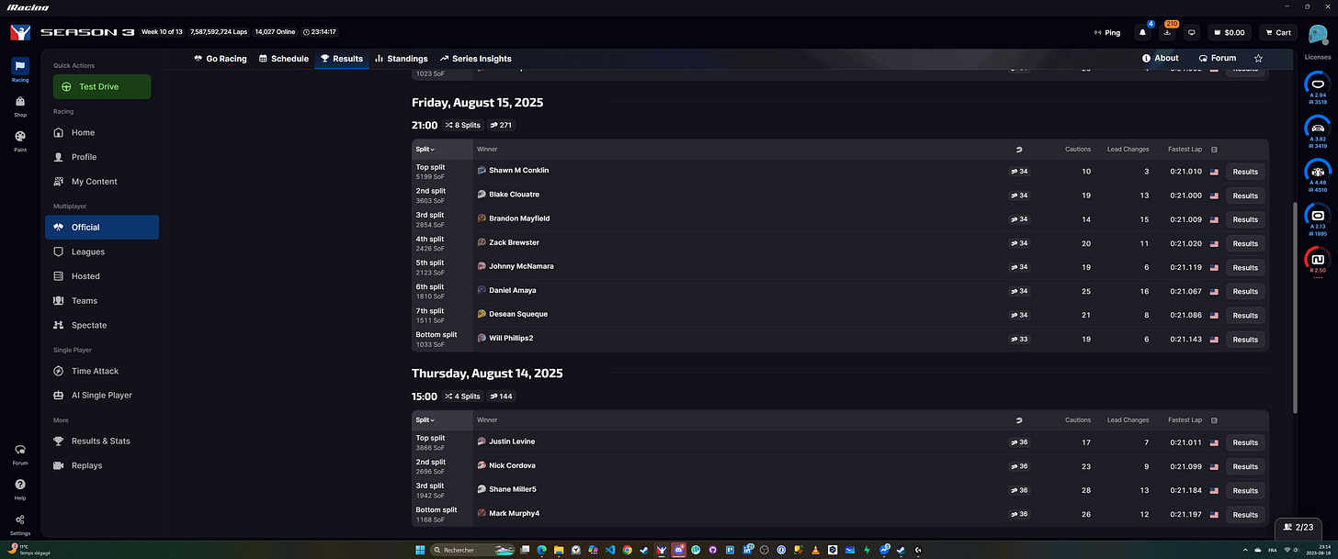Viewport: 1338px width, 559px height.
Task: Open Leagues in the sidebar
Action: (102, 252)
